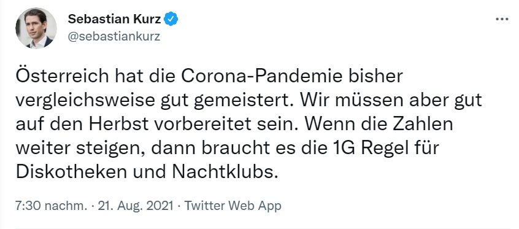Click the word steigen in the tweet
The width and height of the screenshot is (519, 229).
tap(111, 148)
